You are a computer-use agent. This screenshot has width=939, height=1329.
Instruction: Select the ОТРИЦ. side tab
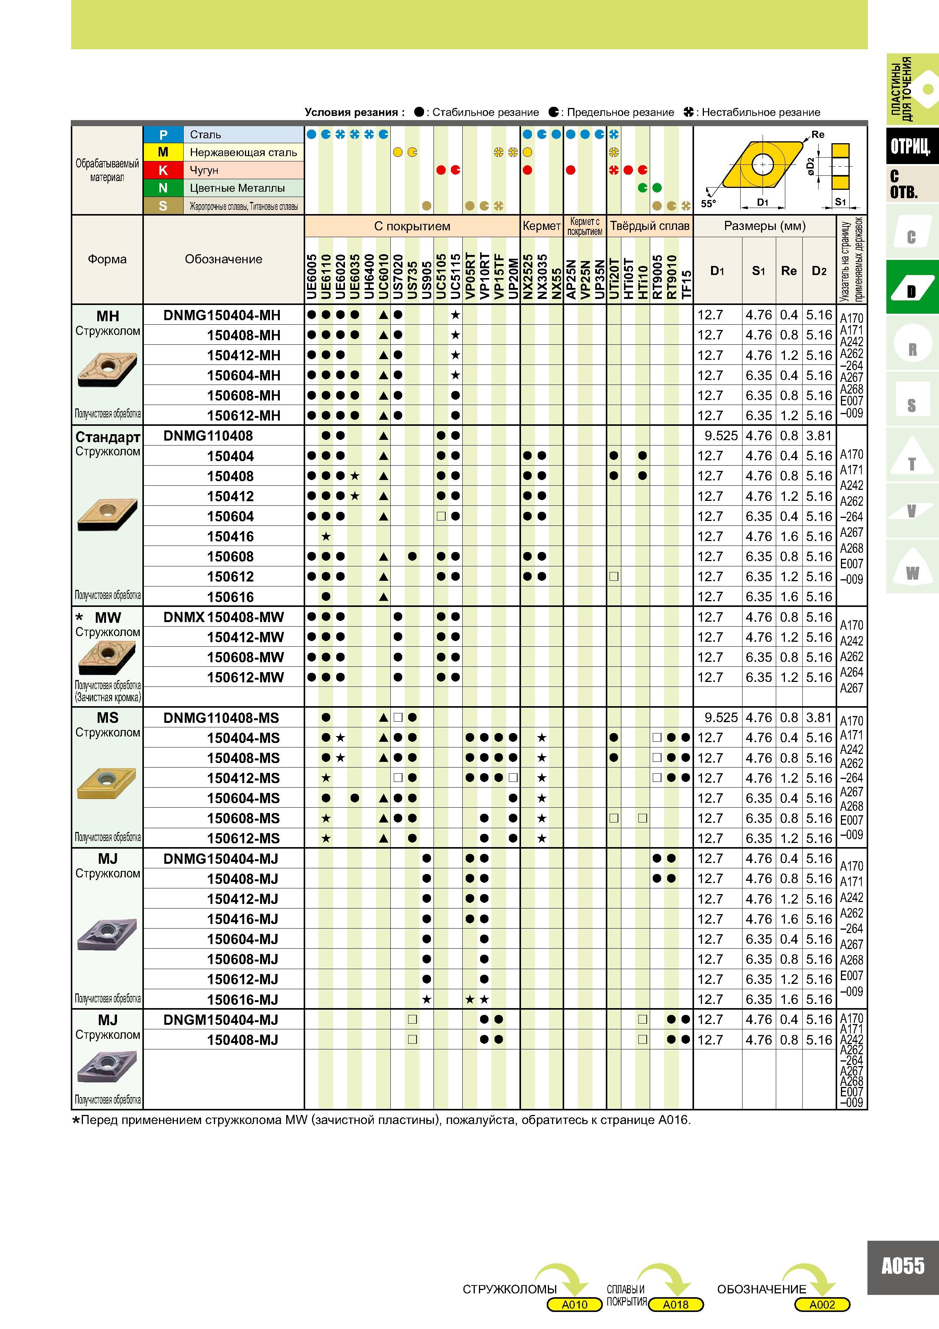pos(912,146)
